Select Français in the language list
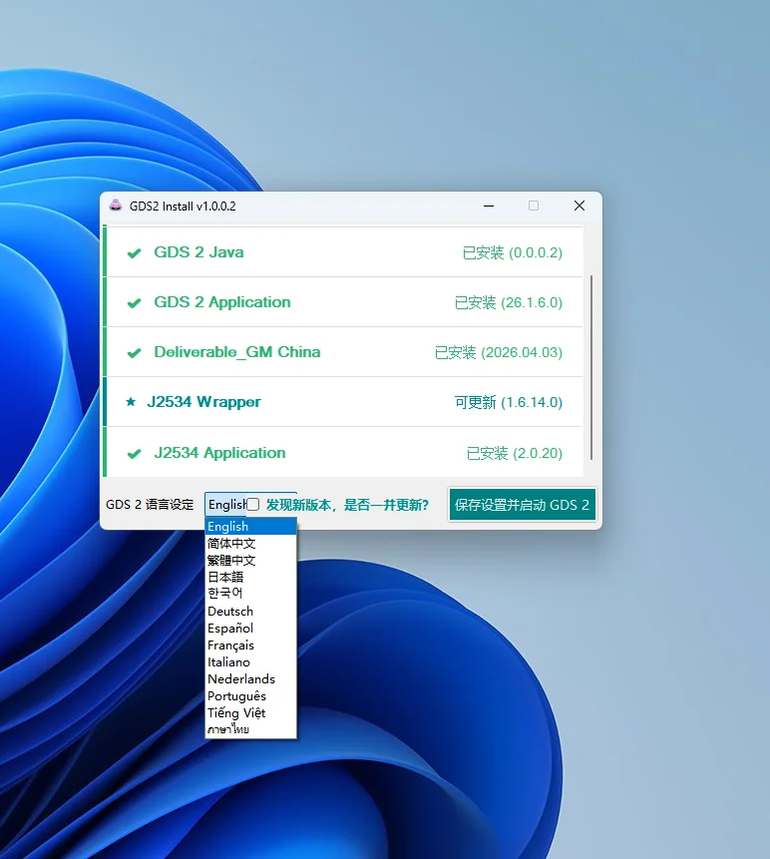 250,644
